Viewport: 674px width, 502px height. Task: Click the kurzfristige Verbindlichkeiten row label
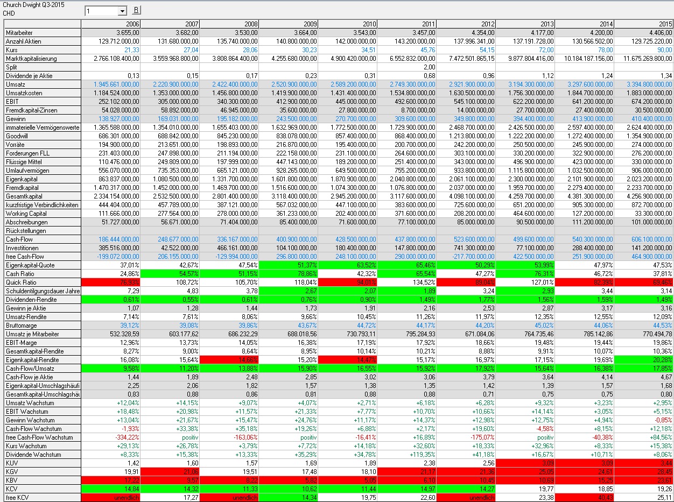point(43,205)
